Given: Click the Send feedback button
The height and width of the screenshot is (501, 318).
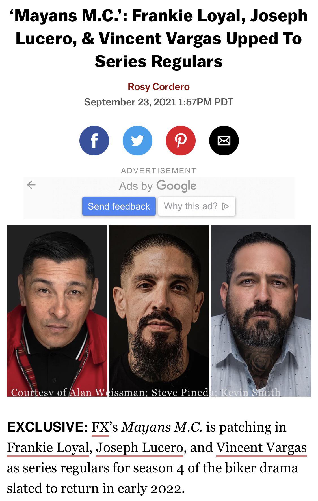Looking at the screenshot, I should click(119, 206).
